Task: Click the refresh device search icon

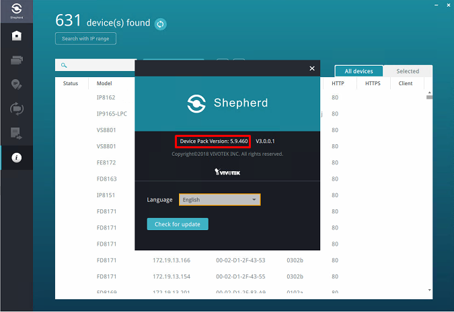Action: point(160,24)
